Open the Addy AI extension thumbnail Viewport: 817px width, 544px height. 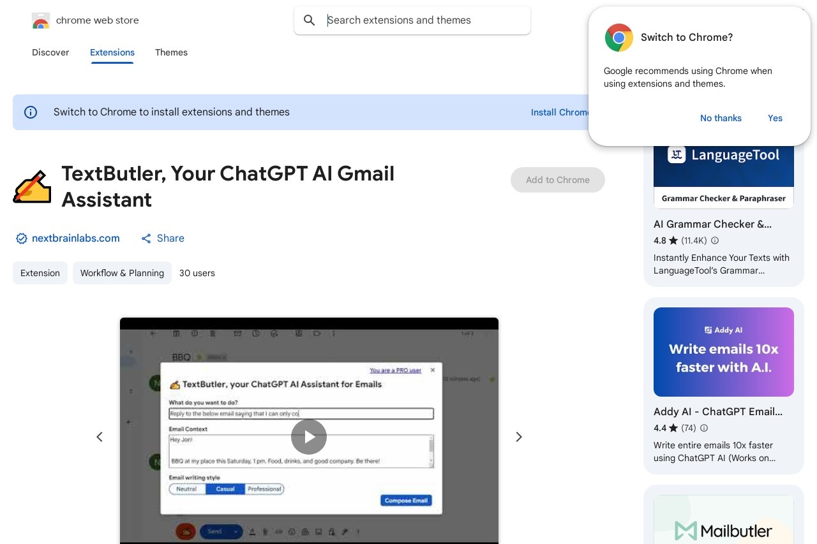pos(724,352)
